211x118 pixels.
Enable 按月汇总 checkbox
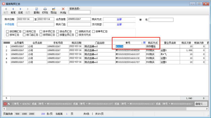[x=24, y=31]
